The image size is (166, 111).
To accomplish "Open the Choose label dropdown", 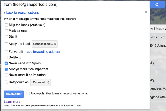I will (x=45, y=44).
